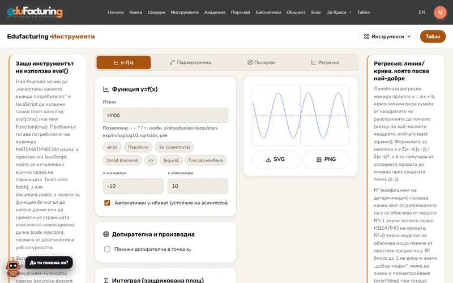453x283 pixels.
Task: Open Книга in the navigation
Action: pyautogui.click(x=135, y=12)
